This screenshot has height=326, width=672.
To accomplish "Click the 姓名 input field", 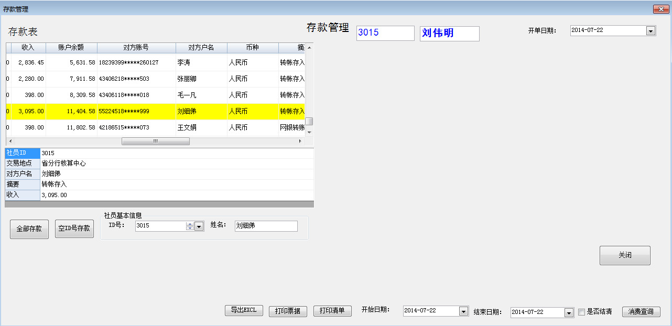I will (266, 226).
